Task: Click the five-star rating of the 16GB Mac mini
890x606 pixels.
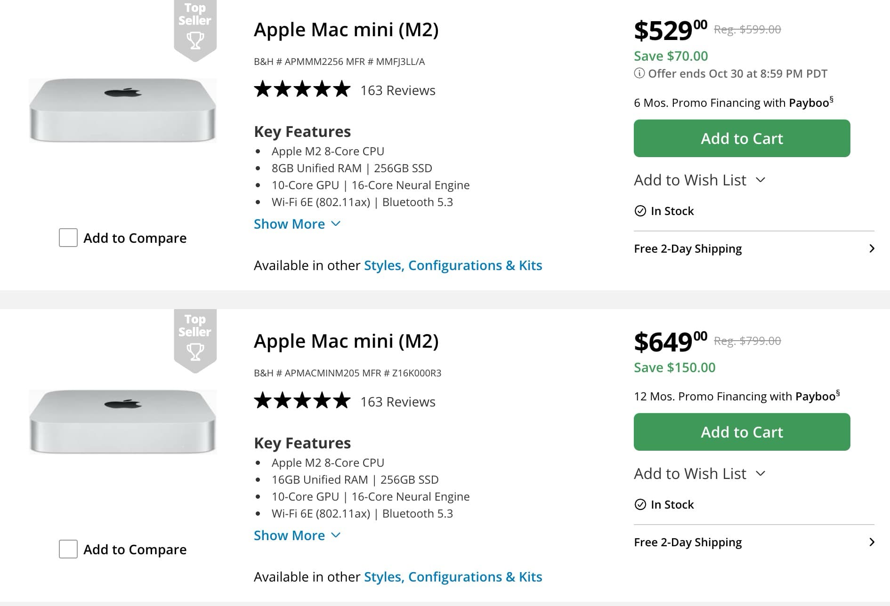Action: (302, 401)
